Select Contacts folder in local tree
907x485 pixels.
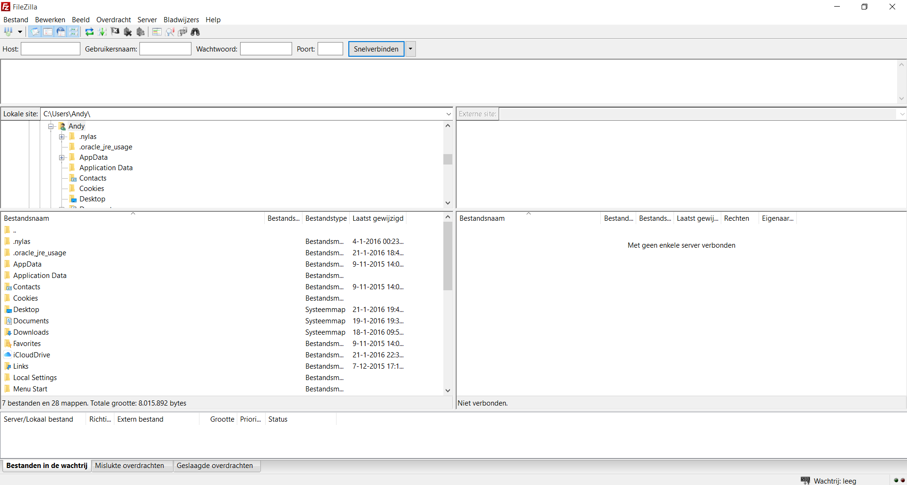pyautogui.click(x=93, y=178)
